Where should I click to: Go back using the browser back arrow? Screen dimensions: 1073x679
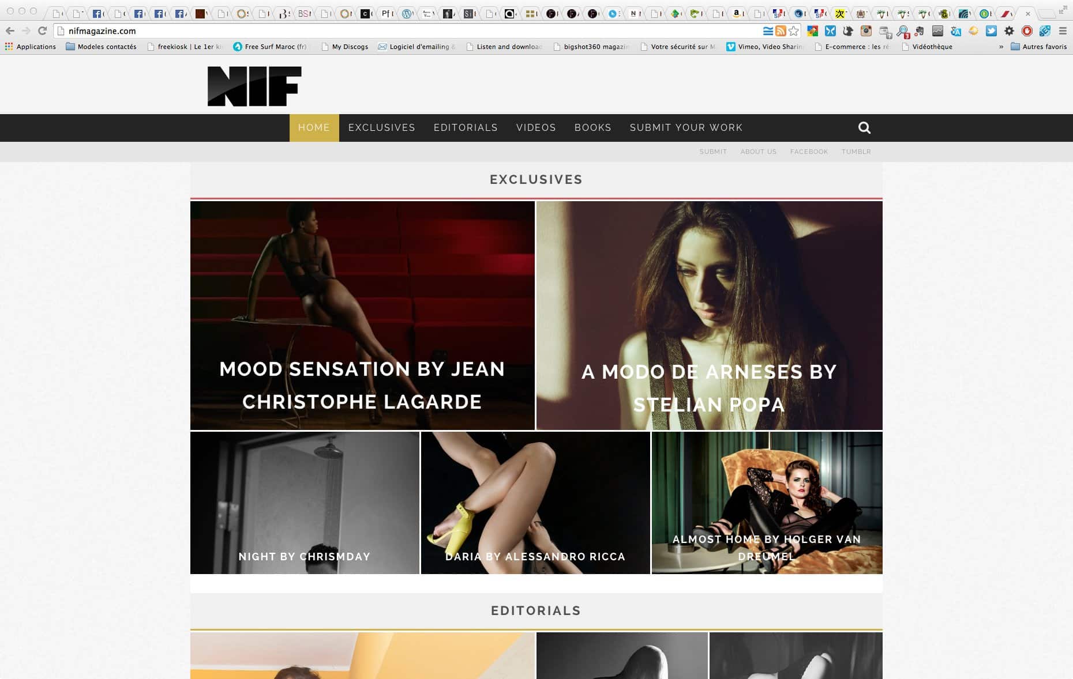[x=10, y=31]
